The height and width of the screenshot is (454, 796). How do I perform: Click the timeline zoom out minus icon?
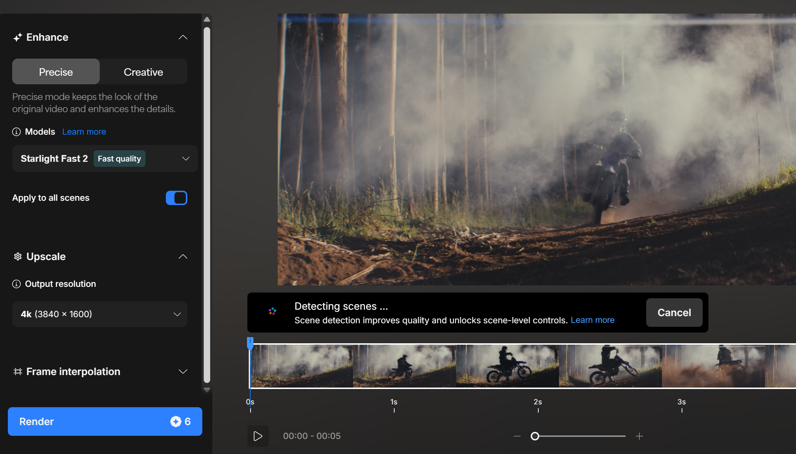tap(517, 436)
